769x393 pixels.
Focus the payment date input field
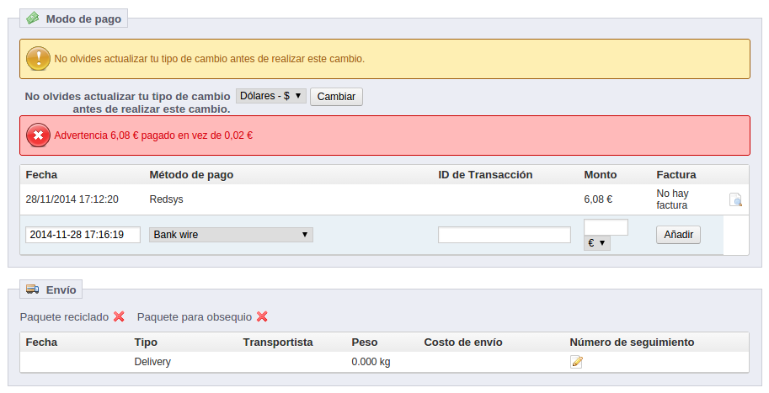(x=83, y=235)
